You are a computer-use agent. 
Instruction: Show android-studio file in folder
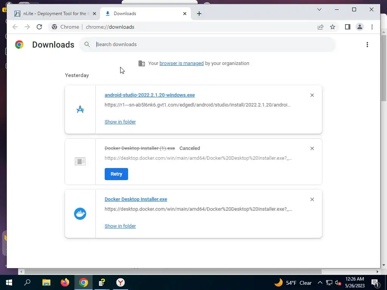click(120, 122)
